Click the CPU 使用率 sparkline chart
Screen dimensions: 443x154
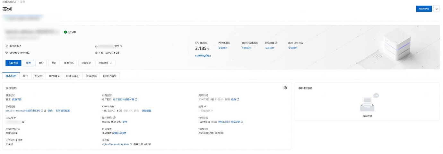[203, 55]
